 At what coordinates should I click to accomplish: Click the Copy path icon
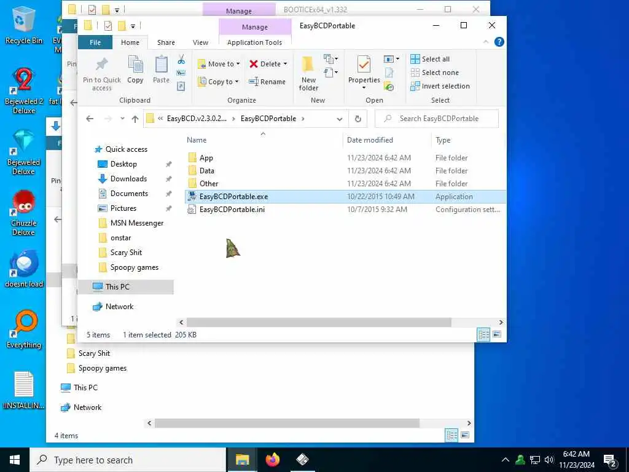click(181, 73)
